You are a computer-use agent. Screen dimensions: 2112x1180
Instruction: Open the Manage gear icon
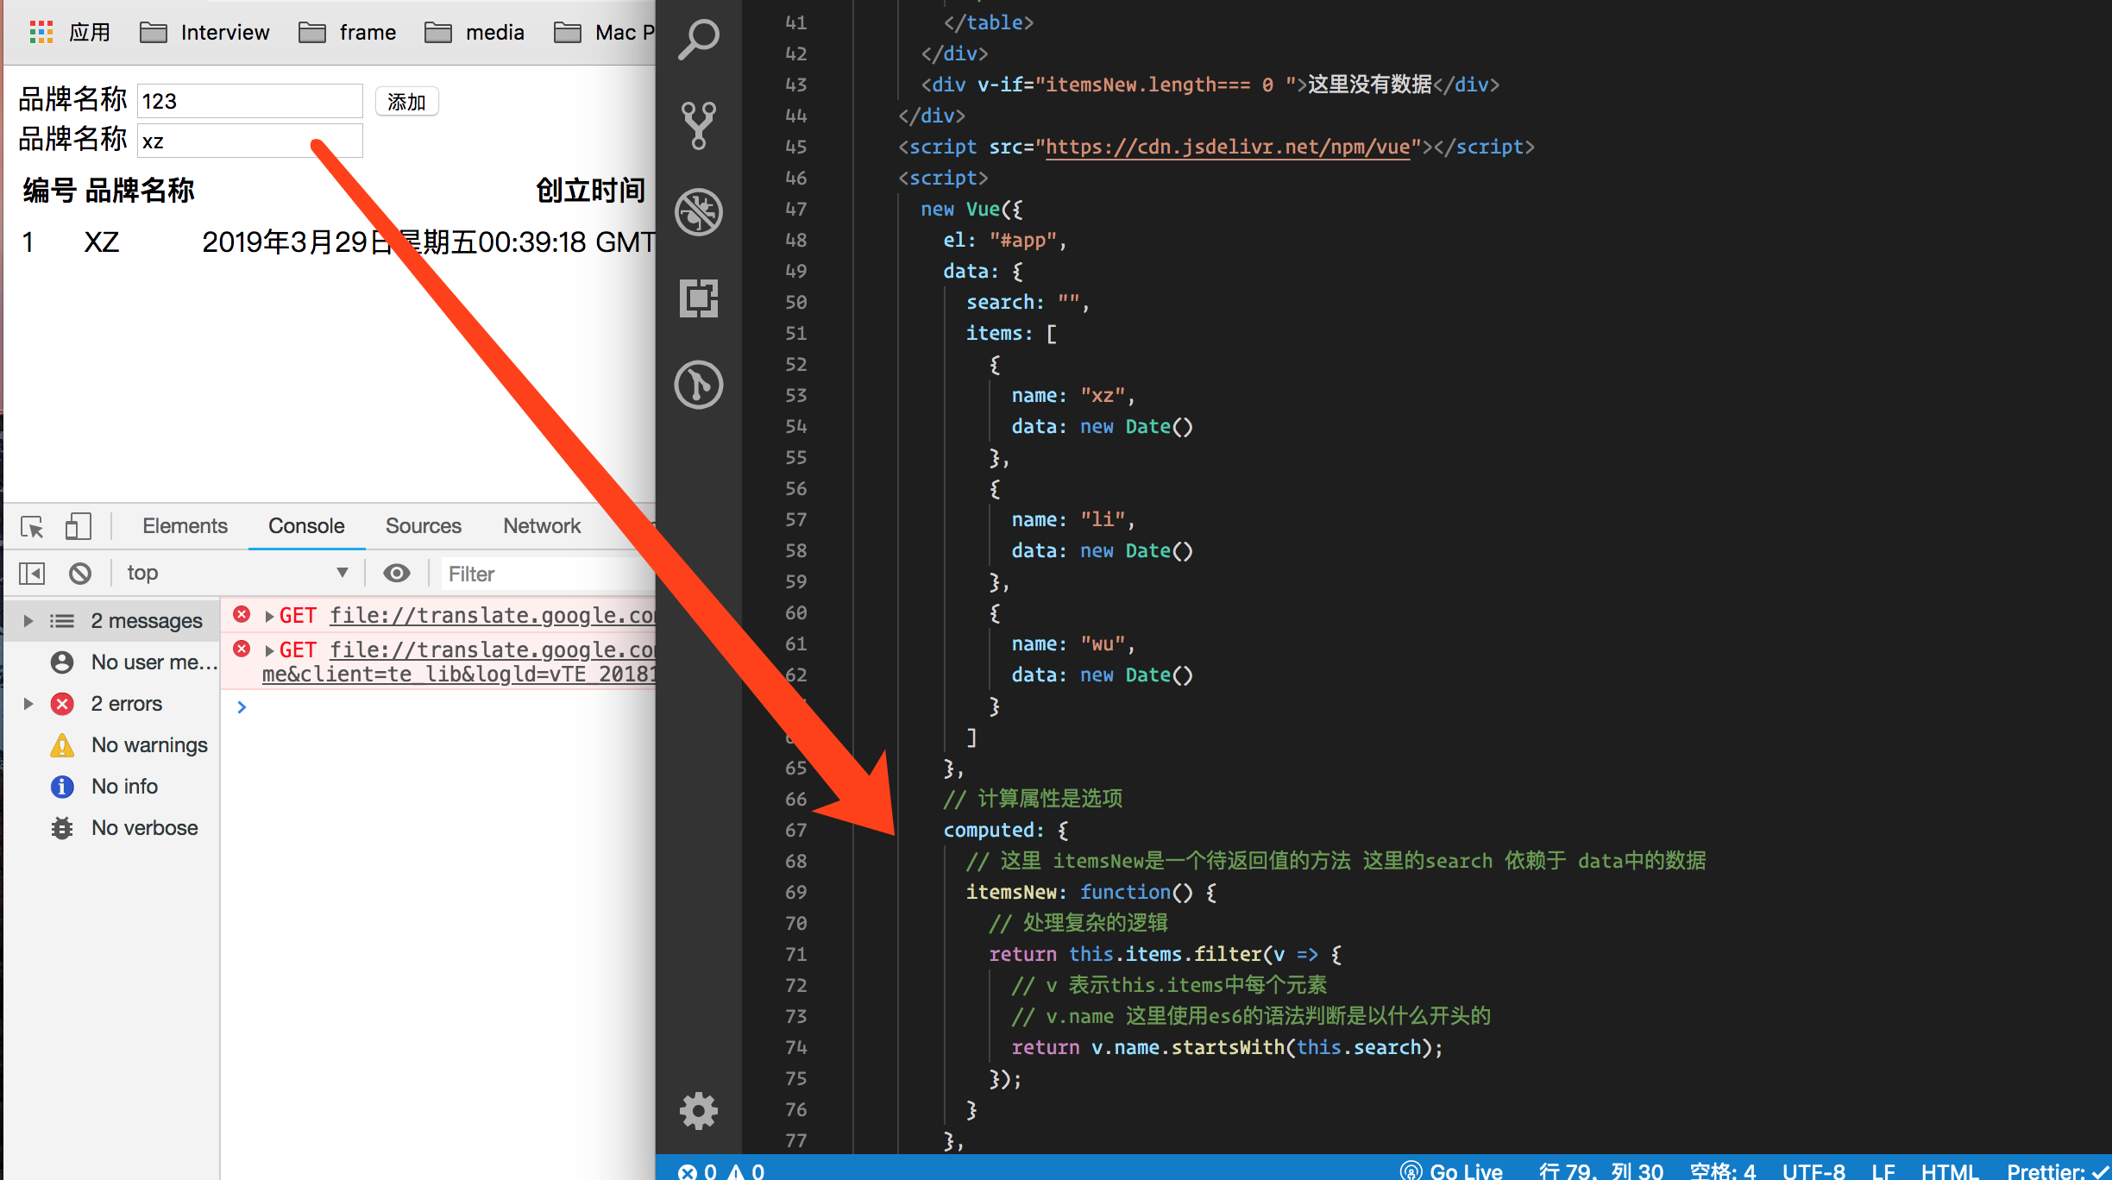click(698, 1110)
